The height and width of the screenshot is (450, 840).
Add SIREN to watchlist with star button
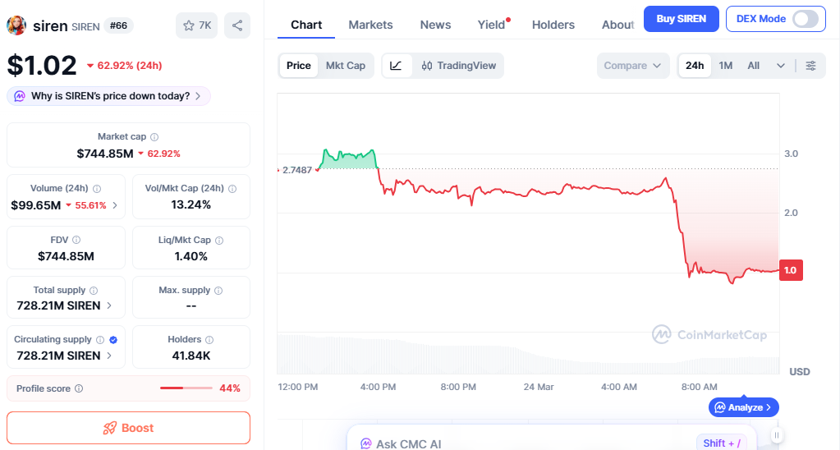(x=196, y=25)
